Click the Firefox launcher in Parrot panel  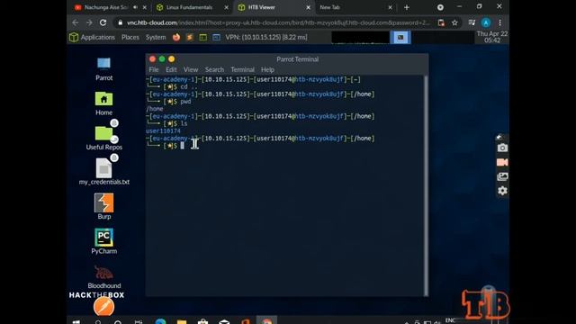click(176, 37)
